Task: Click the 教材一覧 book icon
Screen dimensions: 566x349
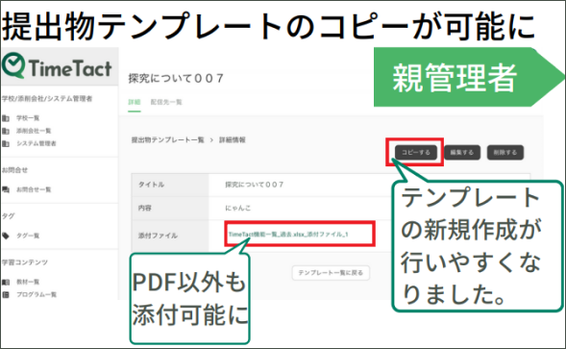Action: (x=6, y=282)
